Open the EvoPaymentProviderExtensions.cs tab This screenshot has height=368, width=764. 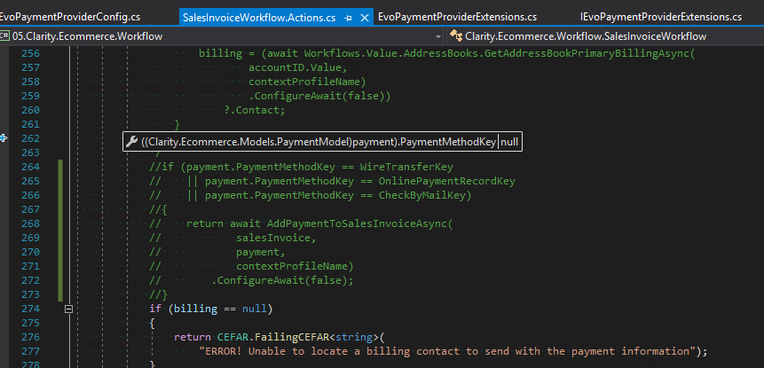458,17
